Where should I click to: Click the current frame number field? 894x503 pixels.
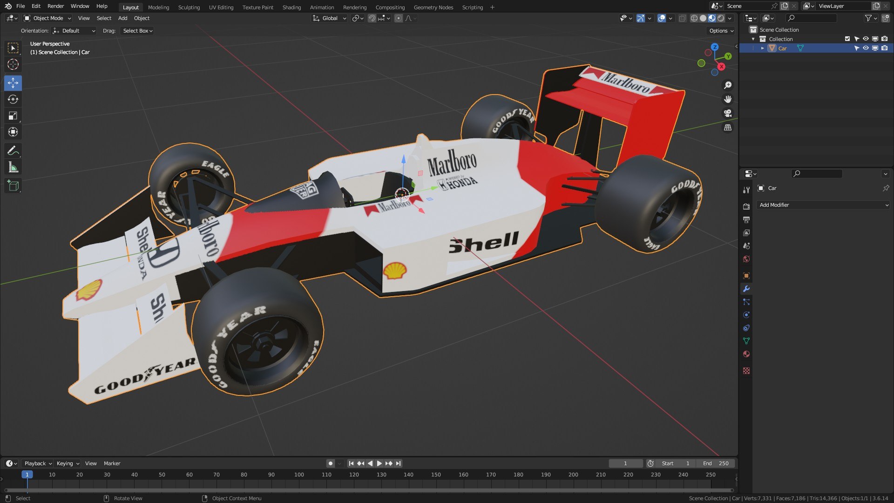(x=625, y=463)
